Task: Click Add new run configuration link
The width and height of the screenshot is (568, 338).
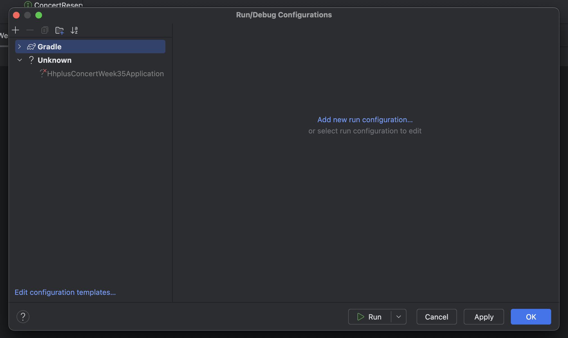Action: click(365, 120)
